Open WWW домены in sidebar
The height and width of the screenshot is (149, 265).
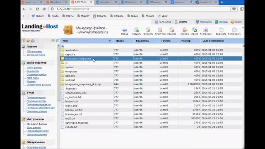(34, 68)
